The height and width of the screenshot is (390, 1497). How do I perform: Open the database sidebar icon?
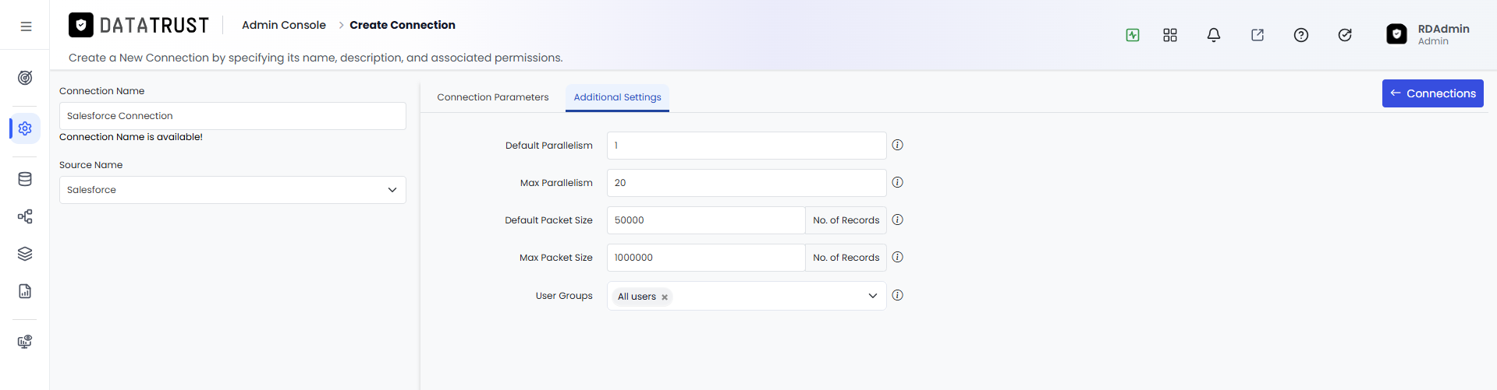(25, 179)
